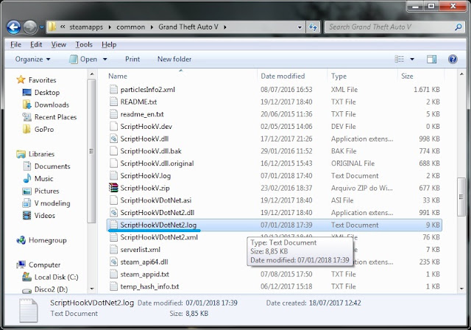This screenshot has height=330, width=471.
Task: Open recent locations dropdown beside navigation arrows
Action: 41,27
